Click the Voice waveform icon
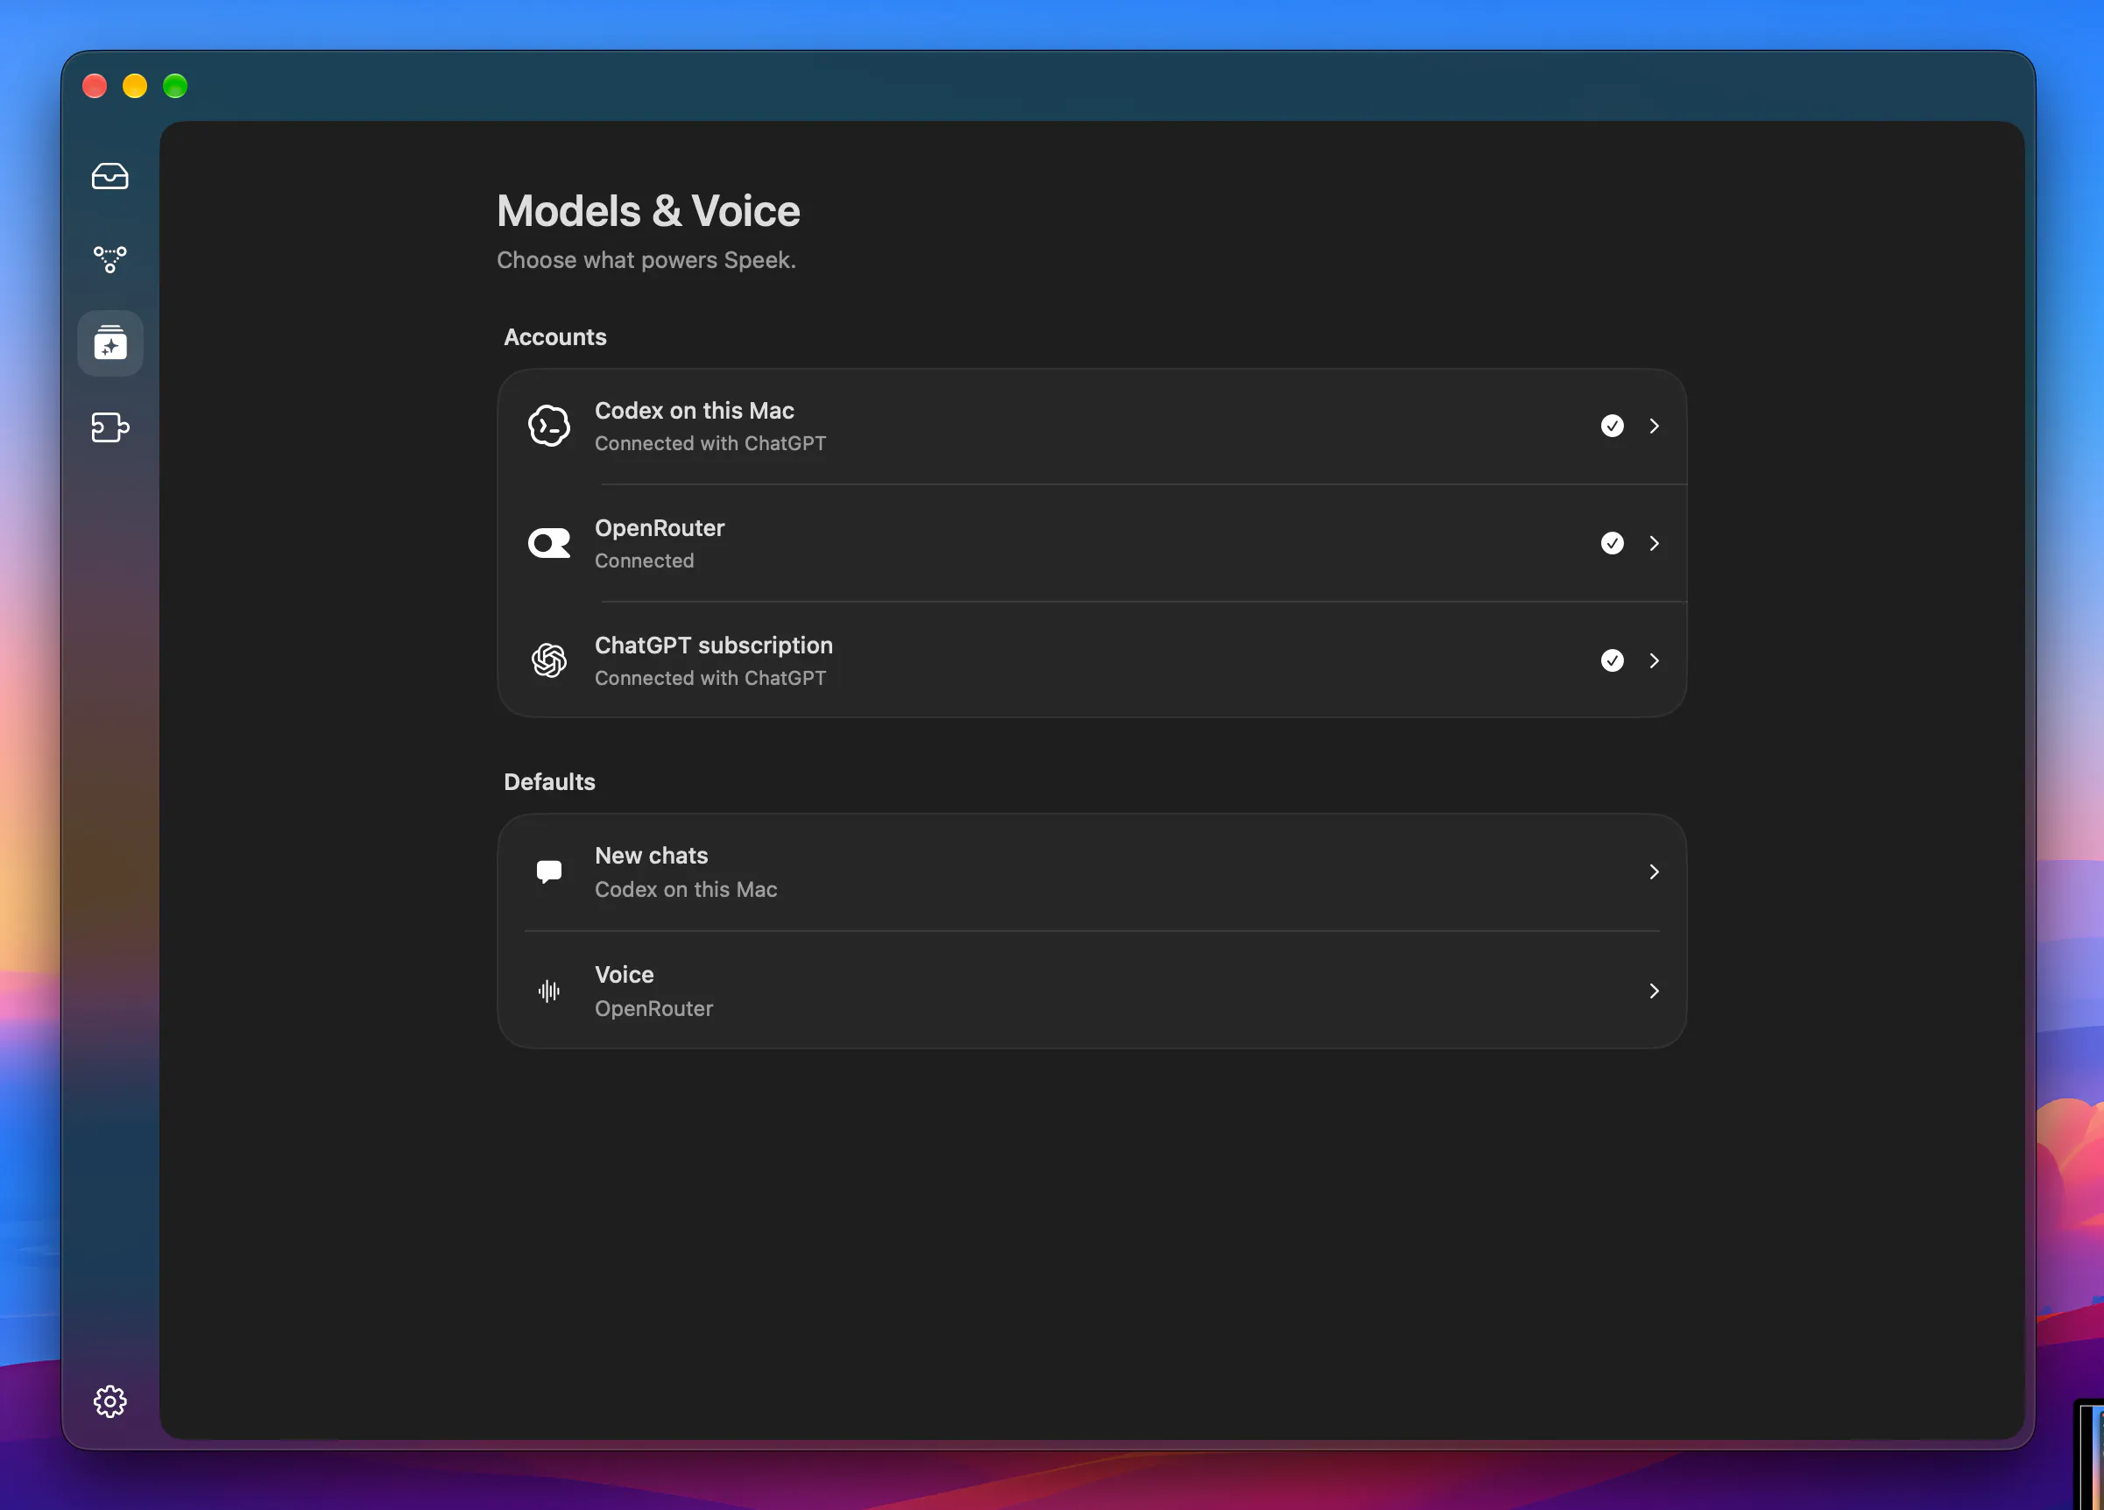Viewport: 2104px width, 1510px height. pos(549,991)
